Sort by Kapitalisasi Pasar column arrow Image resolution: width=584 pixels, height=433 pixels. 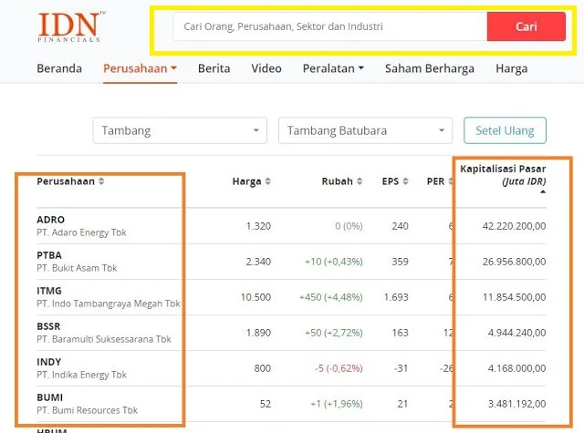tap(543, 191)
